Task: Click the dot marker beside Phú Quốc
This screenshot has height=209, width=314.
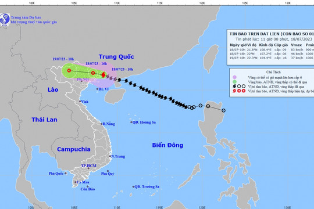Action: click(x=66, y=173)
